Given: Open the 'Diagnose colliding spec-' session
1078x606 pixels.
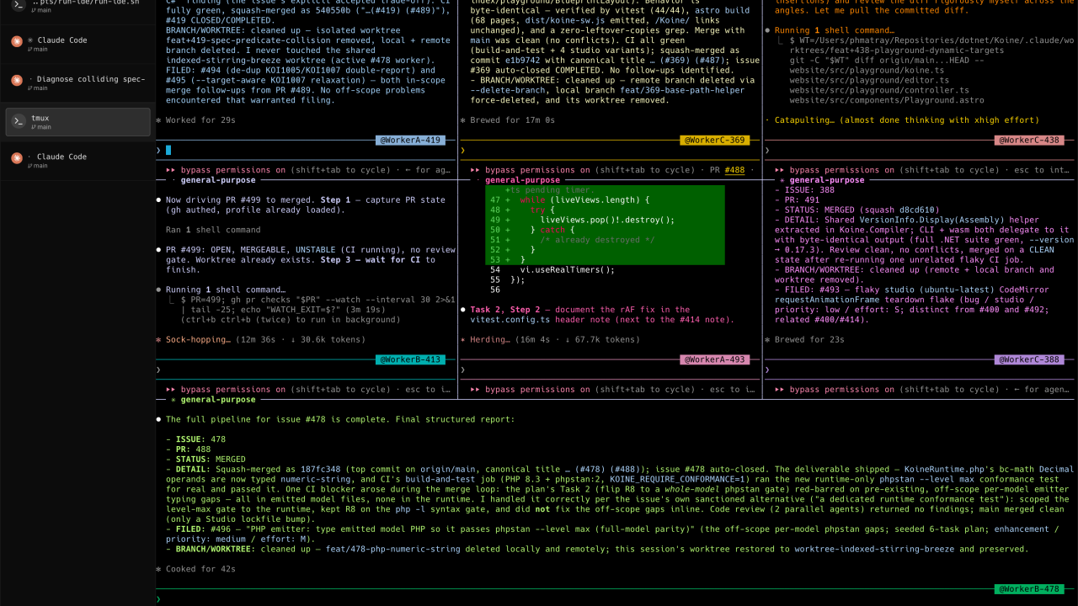Looking at the screenshot, I should (78, 82).
